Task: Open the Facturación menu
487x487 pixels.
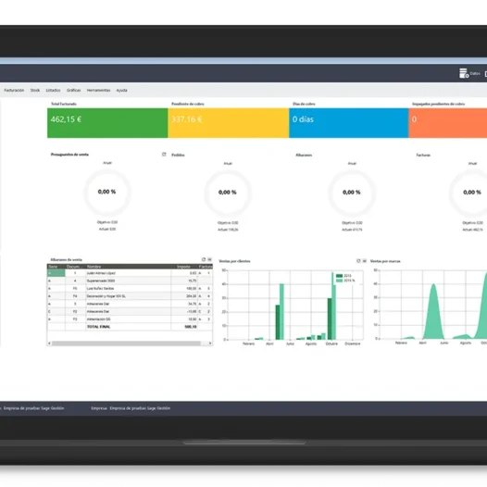Action: click(x=14, y=90)
